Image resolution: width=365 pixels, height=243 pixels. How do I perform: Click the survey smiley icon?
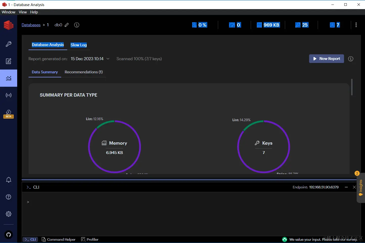tap(285, 239)
